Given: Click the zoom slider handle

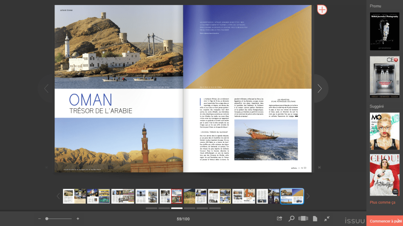Looking at the screenshot, I should click(47, 219).
